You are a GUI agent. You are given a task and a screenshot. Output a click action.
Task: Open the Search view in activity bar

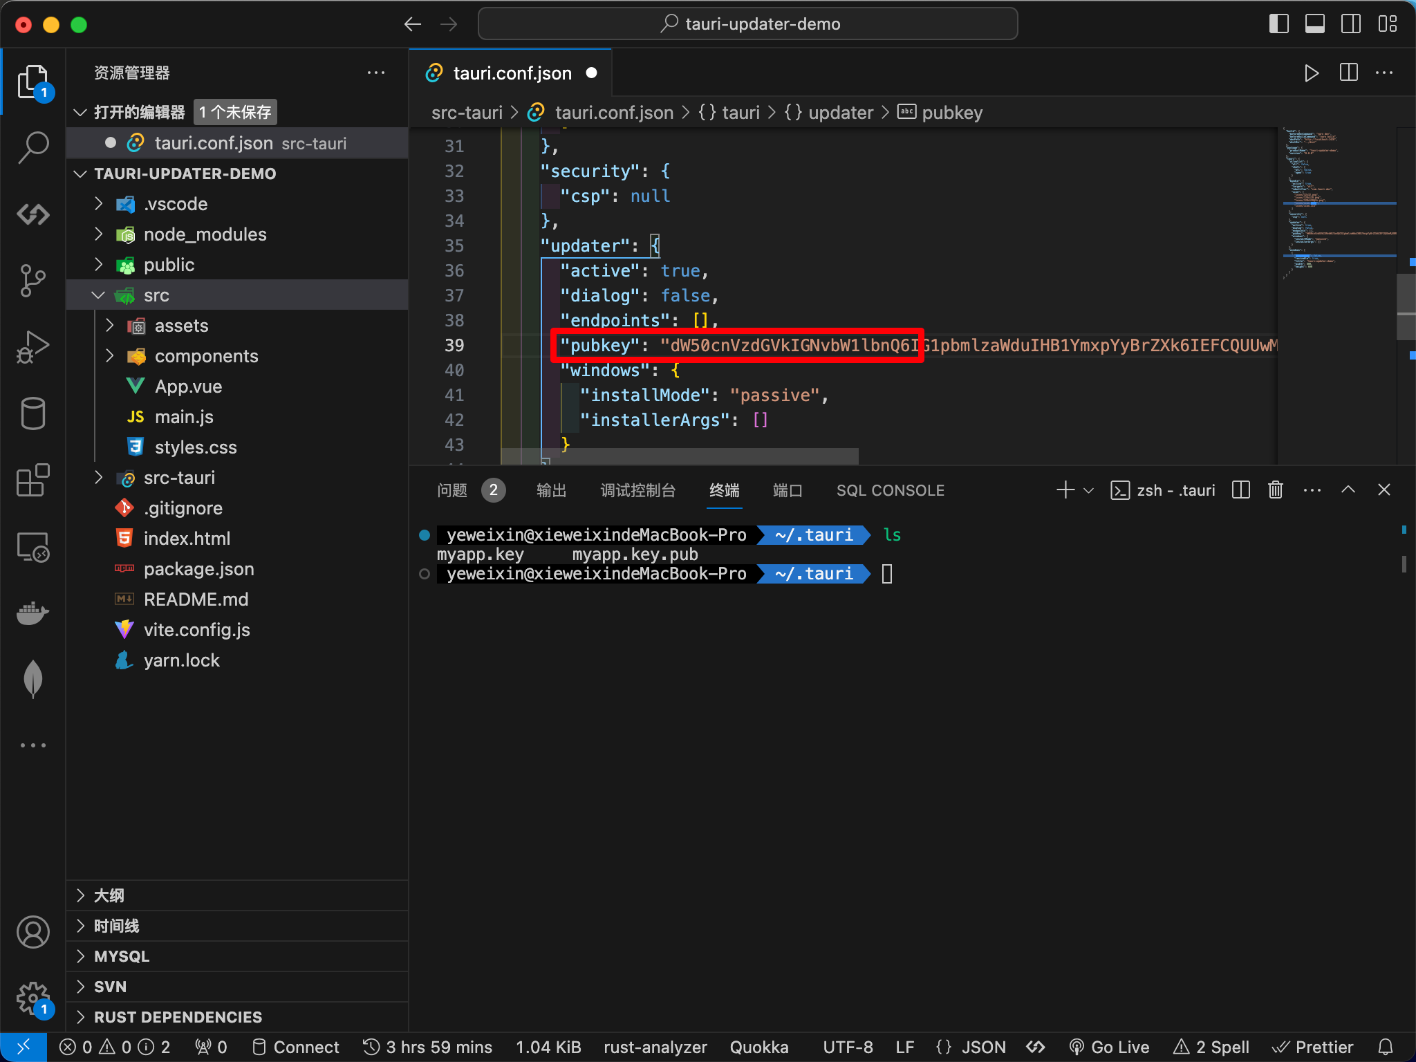(x=32, y=147)
